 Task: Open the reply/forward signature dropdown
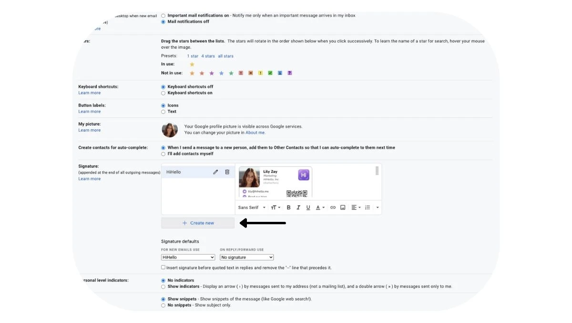point(246,257)
